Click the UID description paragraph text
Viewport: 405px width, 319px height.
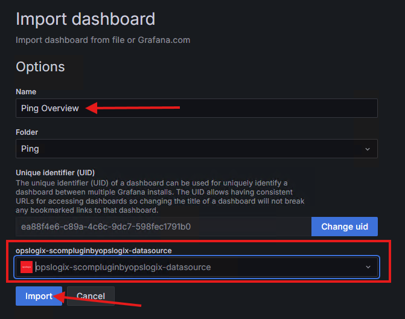click(x=160, y=196)
